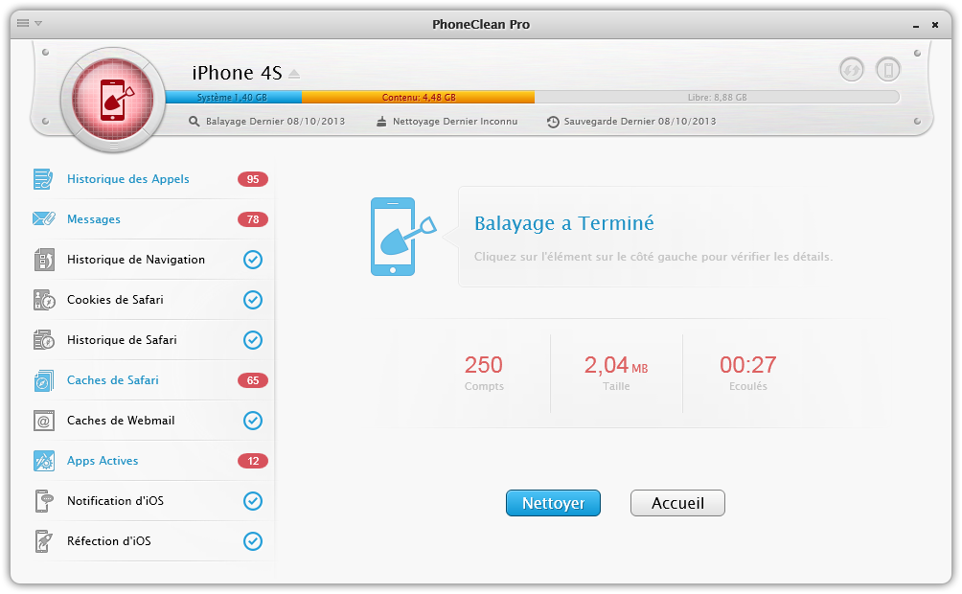Click the Apps Actives icon
The width and height of the screenshot is (962, 594).
[43, 461]
